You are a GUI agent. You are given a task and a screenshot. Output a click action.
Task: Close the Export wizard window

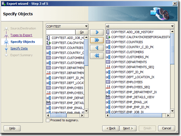[x=175, y=4]
